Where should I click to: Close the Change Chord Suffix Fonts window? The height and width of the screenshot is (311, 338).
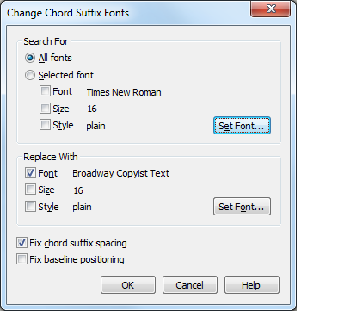point(271,9)
